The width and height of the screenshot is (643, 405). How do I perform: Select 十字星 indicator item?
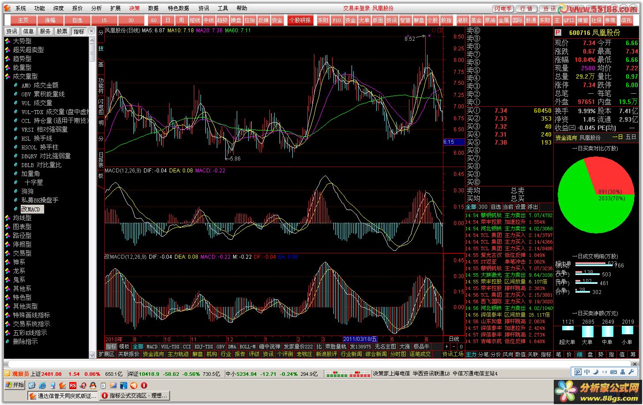click(34, 183)
